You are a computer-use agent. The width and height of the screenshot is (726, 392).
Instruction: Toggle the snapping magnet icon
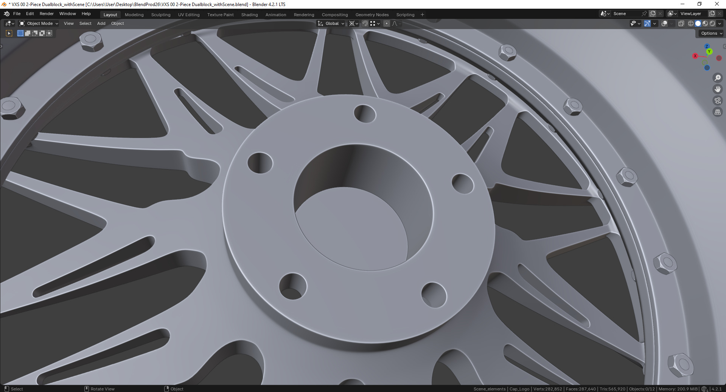click(x=365, y=23)
